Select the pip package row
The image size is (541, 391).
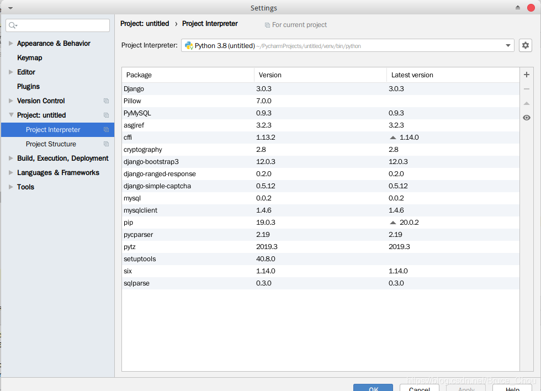coord(321,222)
